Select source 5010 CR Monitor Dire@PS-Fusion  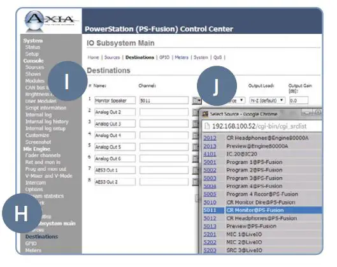point(262,202)
